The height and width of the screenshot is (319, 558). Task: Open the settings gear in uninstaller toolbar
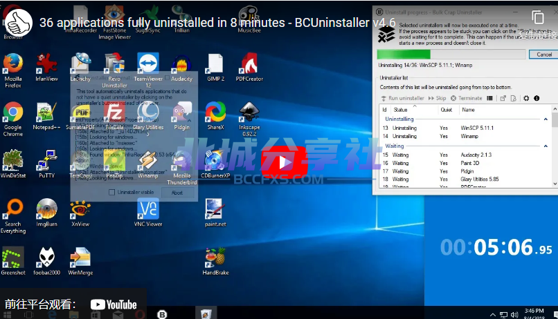[526, 98]
